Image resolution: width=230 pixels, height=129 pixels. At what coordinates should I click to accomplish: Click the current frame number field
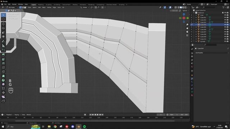(x=161, y=115)
